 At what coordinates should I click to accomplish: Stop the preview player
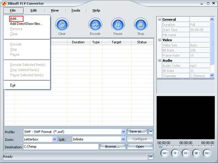196,153
